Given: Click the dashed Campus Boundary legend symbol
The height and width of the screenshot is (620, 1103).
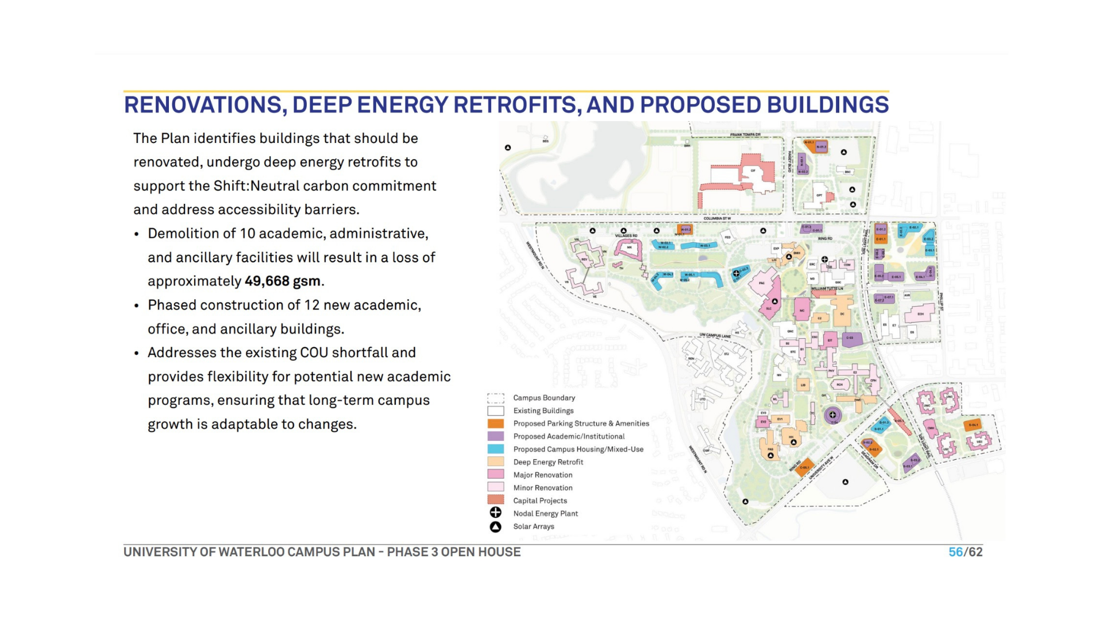Looking at the screenshot, I should pyautogui.click(x=495, y=398).
